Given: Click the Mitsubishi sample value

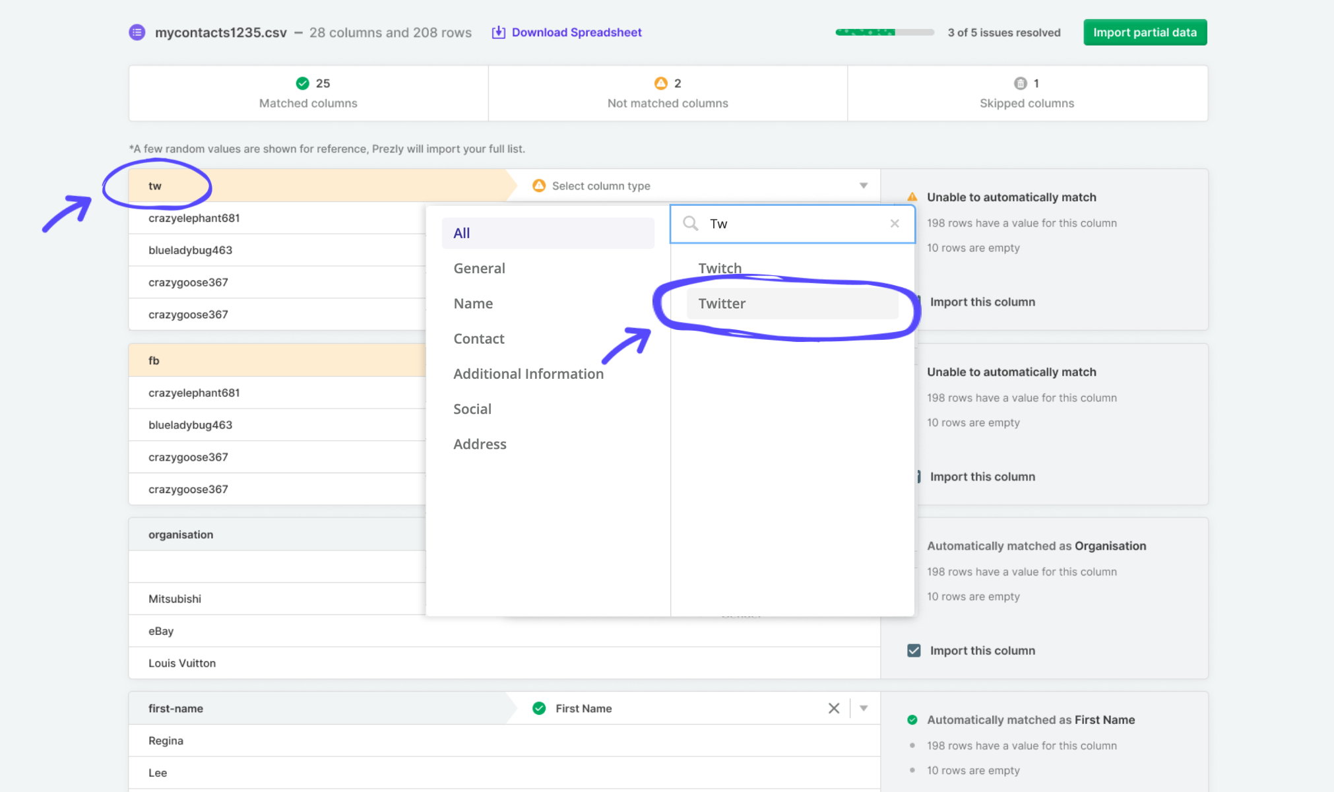Looking at the screenshot, I should [x=175, y=599].
